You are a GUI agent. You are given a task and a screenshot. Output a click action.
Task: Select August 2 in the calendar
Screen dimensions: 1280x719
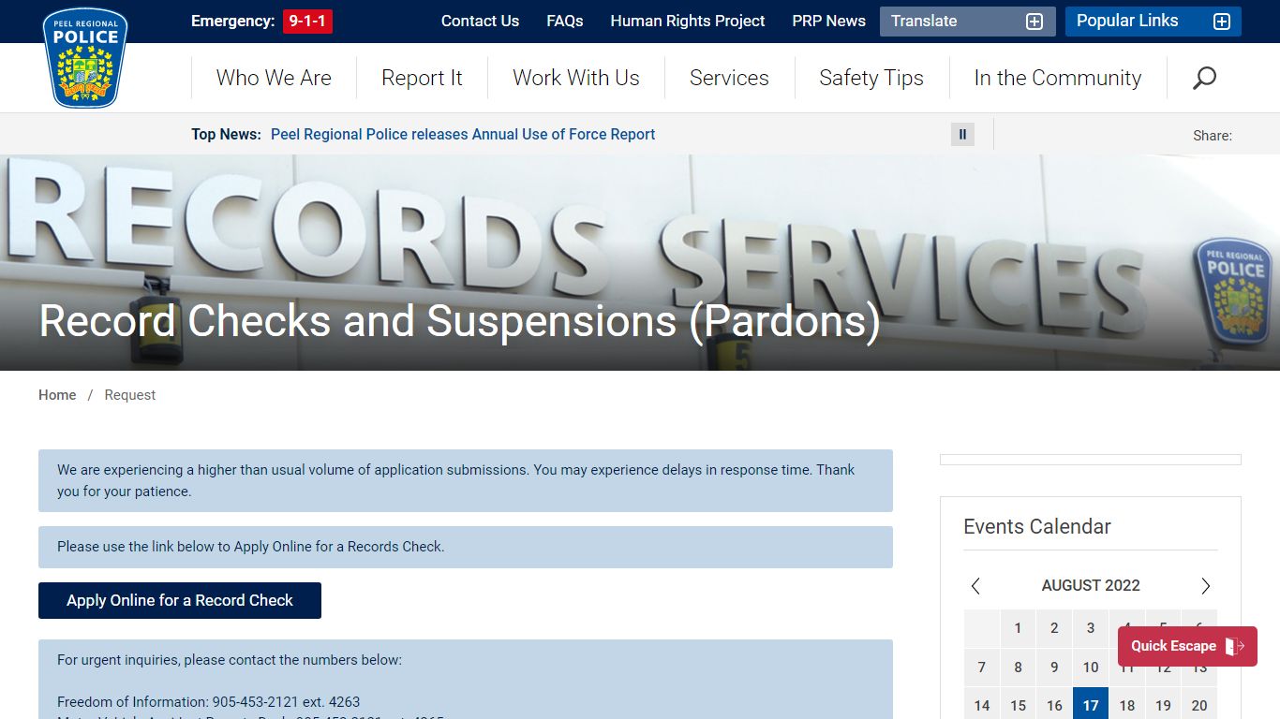pyautogui.click(x=1054, y=628)
